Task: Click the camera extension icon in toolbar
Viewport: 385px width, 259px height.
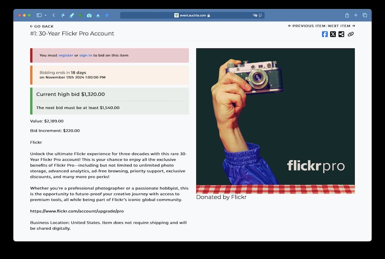Action: pos(89,15)
